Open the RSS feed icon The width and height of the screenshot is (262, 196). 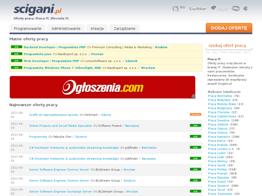click(179, 8)
